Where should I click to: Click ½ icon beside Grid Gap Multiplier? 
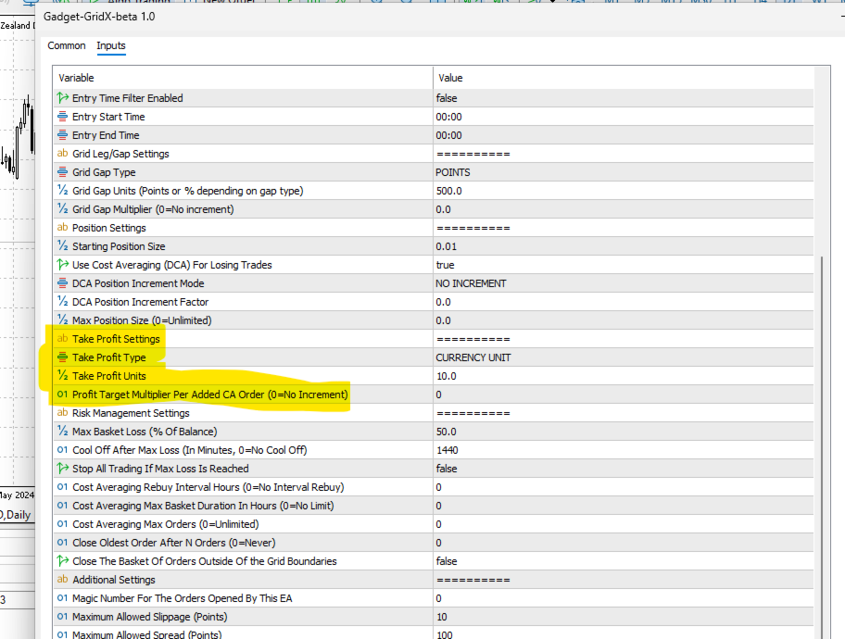[x=62, y=209]
